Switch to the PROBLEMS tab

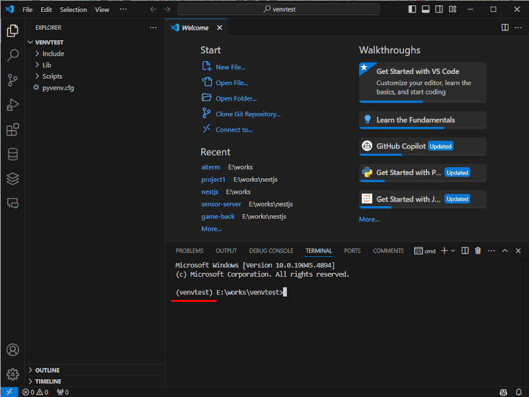coord(189,251)
